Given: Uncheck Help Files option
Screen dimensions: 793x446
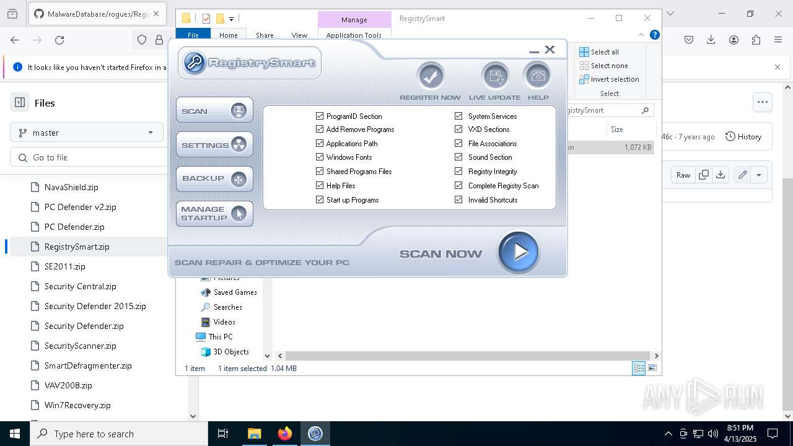Looking at the screenshot, I should 320,185.
